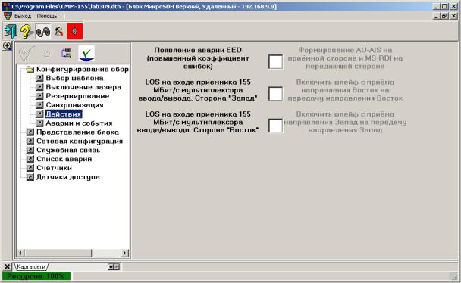Select Выключение лазера tree item
Image resolution: width=461 pixels, height=283 pixels.
[x=83, y=87]
